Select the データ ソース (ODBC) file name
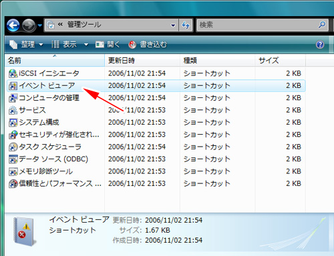Image resolution: width=334 pixels, height=256 pixels. (53, 159)
